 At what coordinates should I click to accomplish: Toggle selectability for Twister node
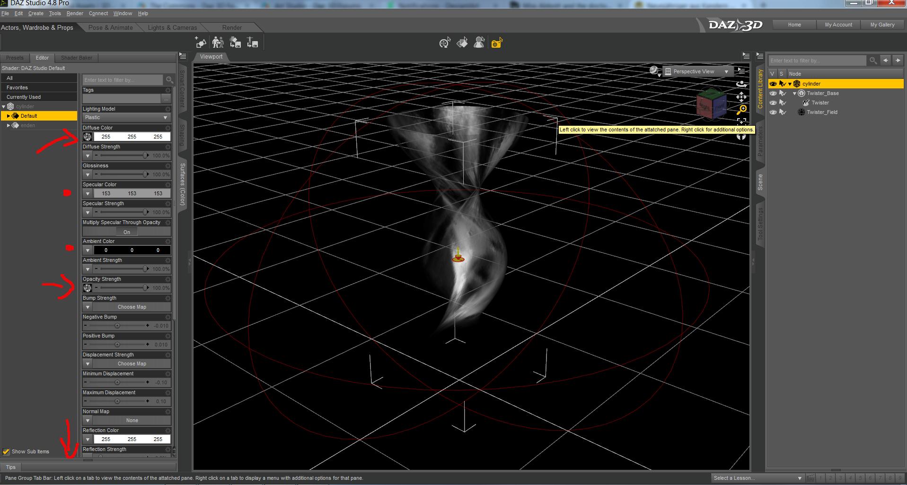(x=783, y=103)
